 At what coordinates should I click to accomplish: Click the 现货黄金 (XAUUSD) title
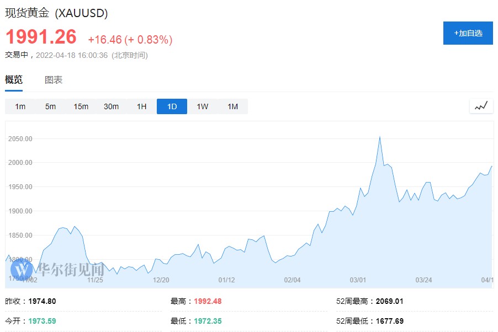[x=56, y=13]
